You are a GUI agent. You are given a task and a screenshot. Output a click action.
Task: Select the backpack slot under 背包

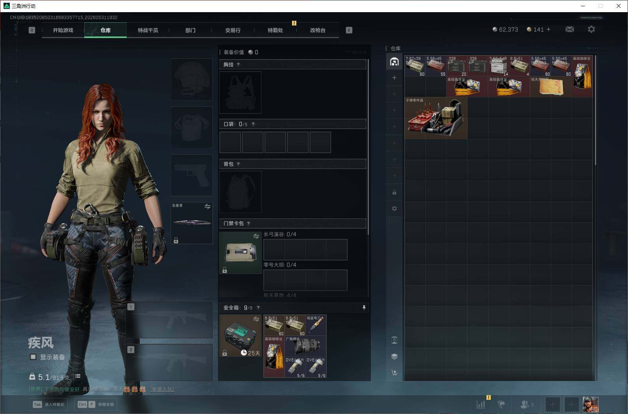(240, 192)
